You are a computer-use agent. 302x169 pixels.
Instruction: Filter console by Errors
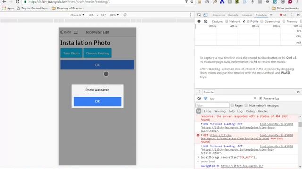click(208, 111)
